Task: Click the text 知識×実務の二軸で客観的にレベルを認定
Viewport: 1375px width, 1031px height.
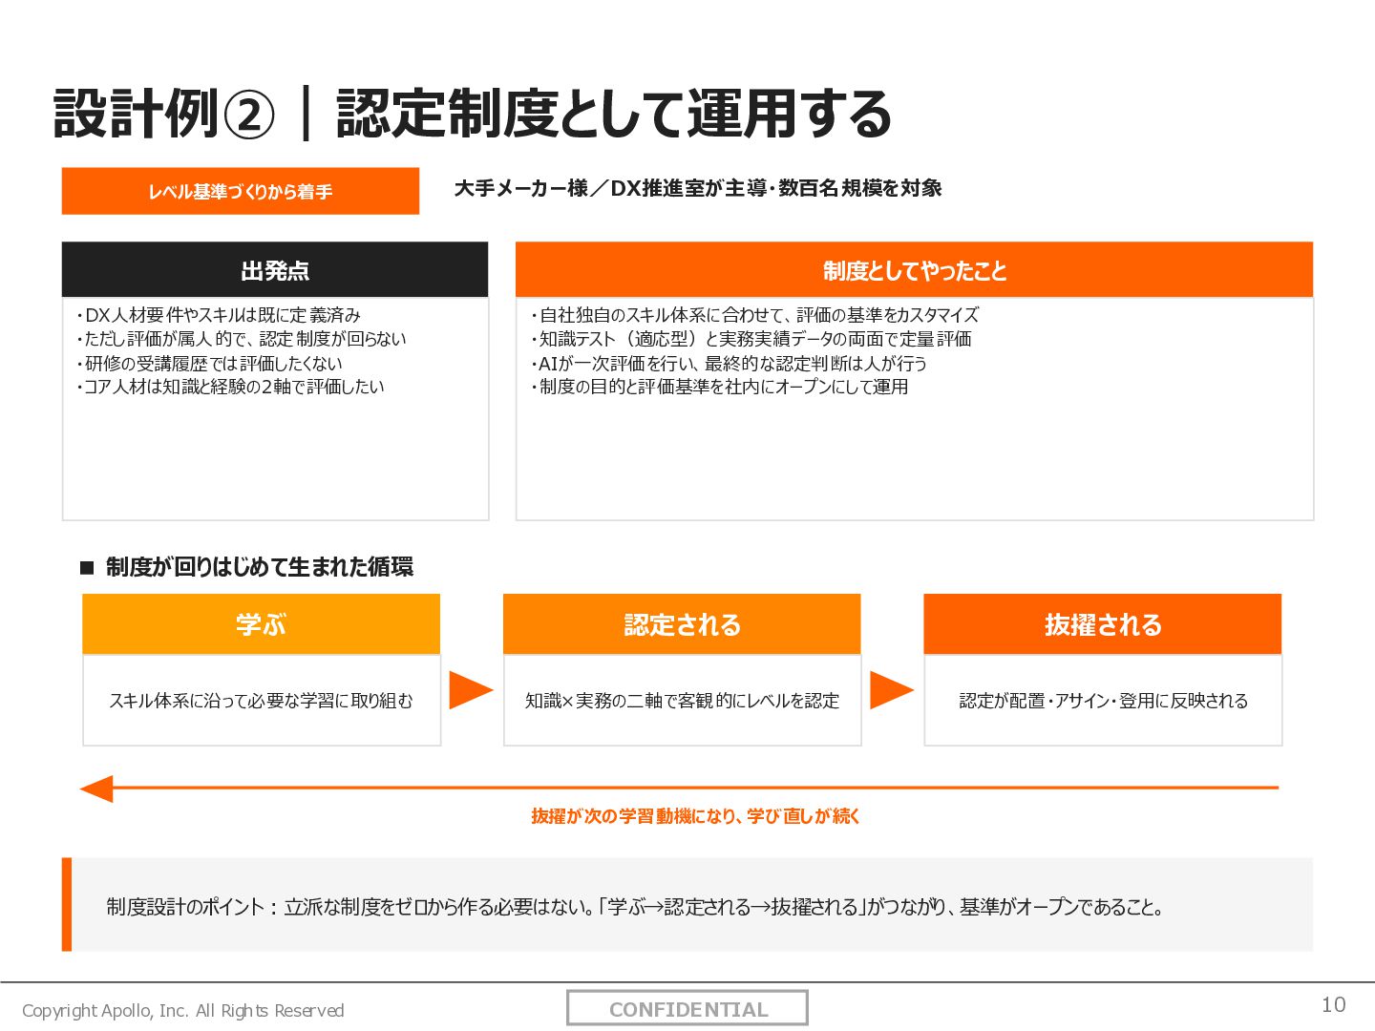Action: pyautogui.click(x=682, y=701)
